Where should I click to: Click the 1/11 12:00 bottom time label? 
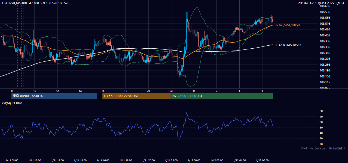click(57, 161)
